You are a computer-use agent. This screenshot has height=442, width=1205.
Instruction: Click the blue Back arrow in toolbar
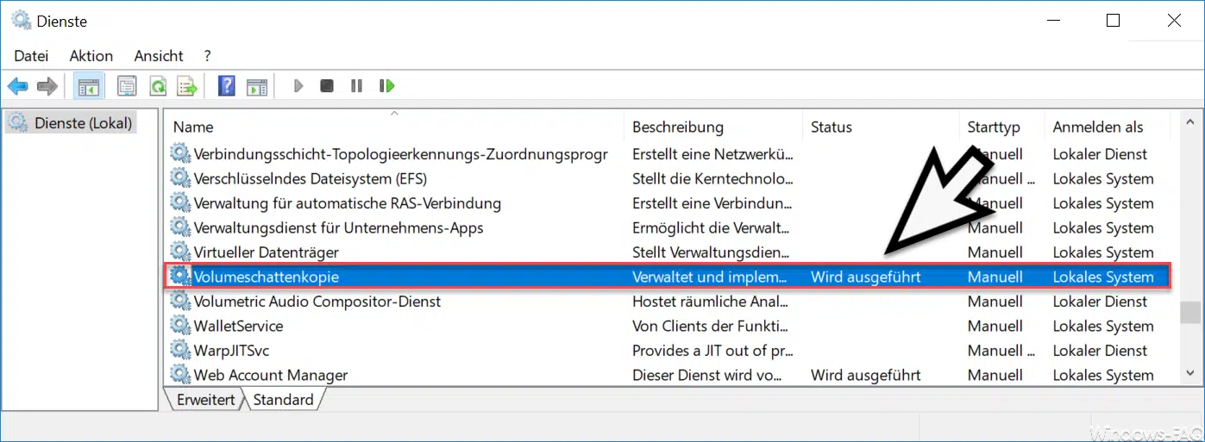coord(18,86)
